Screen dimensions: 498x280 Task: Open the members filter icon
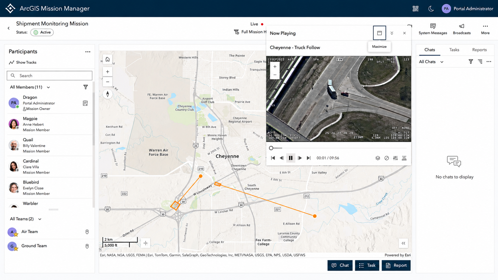tap(85, 87)
